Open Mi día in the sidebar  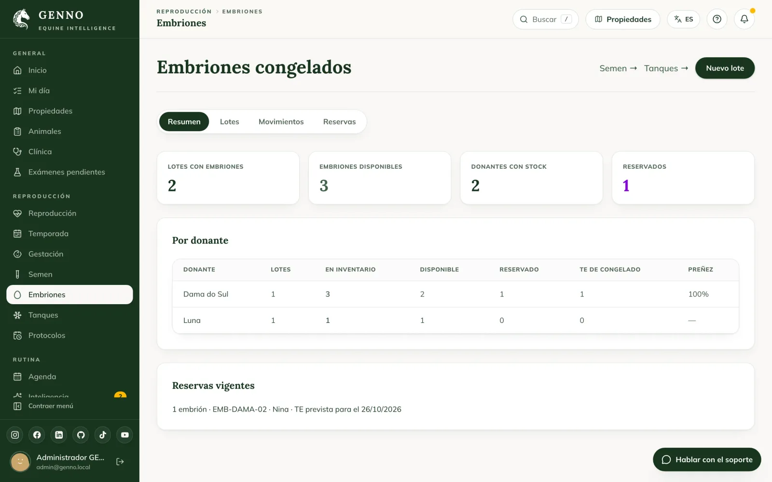[x=69, y=91]
